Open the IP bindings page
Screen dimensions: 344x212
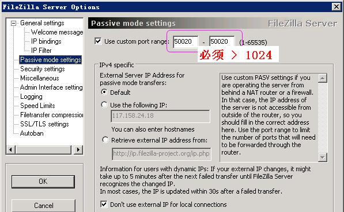[46, 41]
